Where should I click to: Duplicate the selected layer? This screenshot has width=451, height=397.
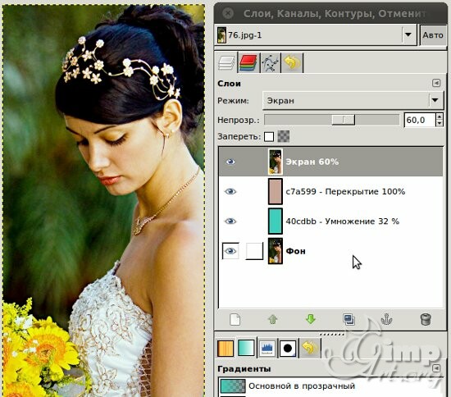(348, 319)
